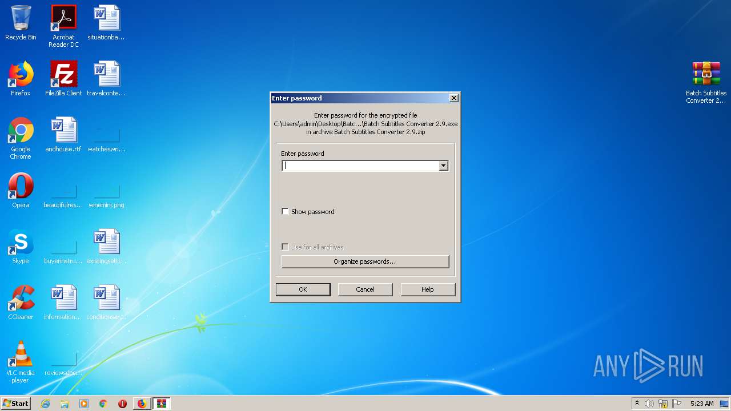This screenshot has width=731, height=411.
Task: Select Batch Subtitles Converter archive icon
Action: pyautogui.click(x=706, y=82)
